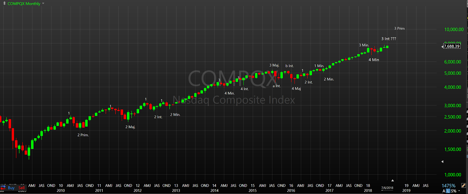Image resolution: width=468 pixels, height=194 pixels.
Task: Click the '4 Min' label below the 2018 candles
Action: [x=374, y=60]
